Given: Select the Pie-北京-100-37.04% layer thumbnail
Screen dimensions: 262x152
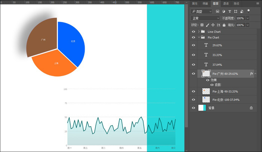Looking at the screenshot, I should click(x=206, y=99).
